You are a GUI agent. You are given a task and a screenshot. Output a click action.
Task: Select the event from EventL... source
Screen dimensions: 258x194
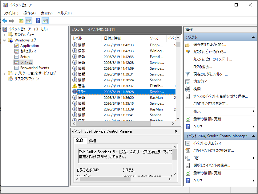(124, 57)
